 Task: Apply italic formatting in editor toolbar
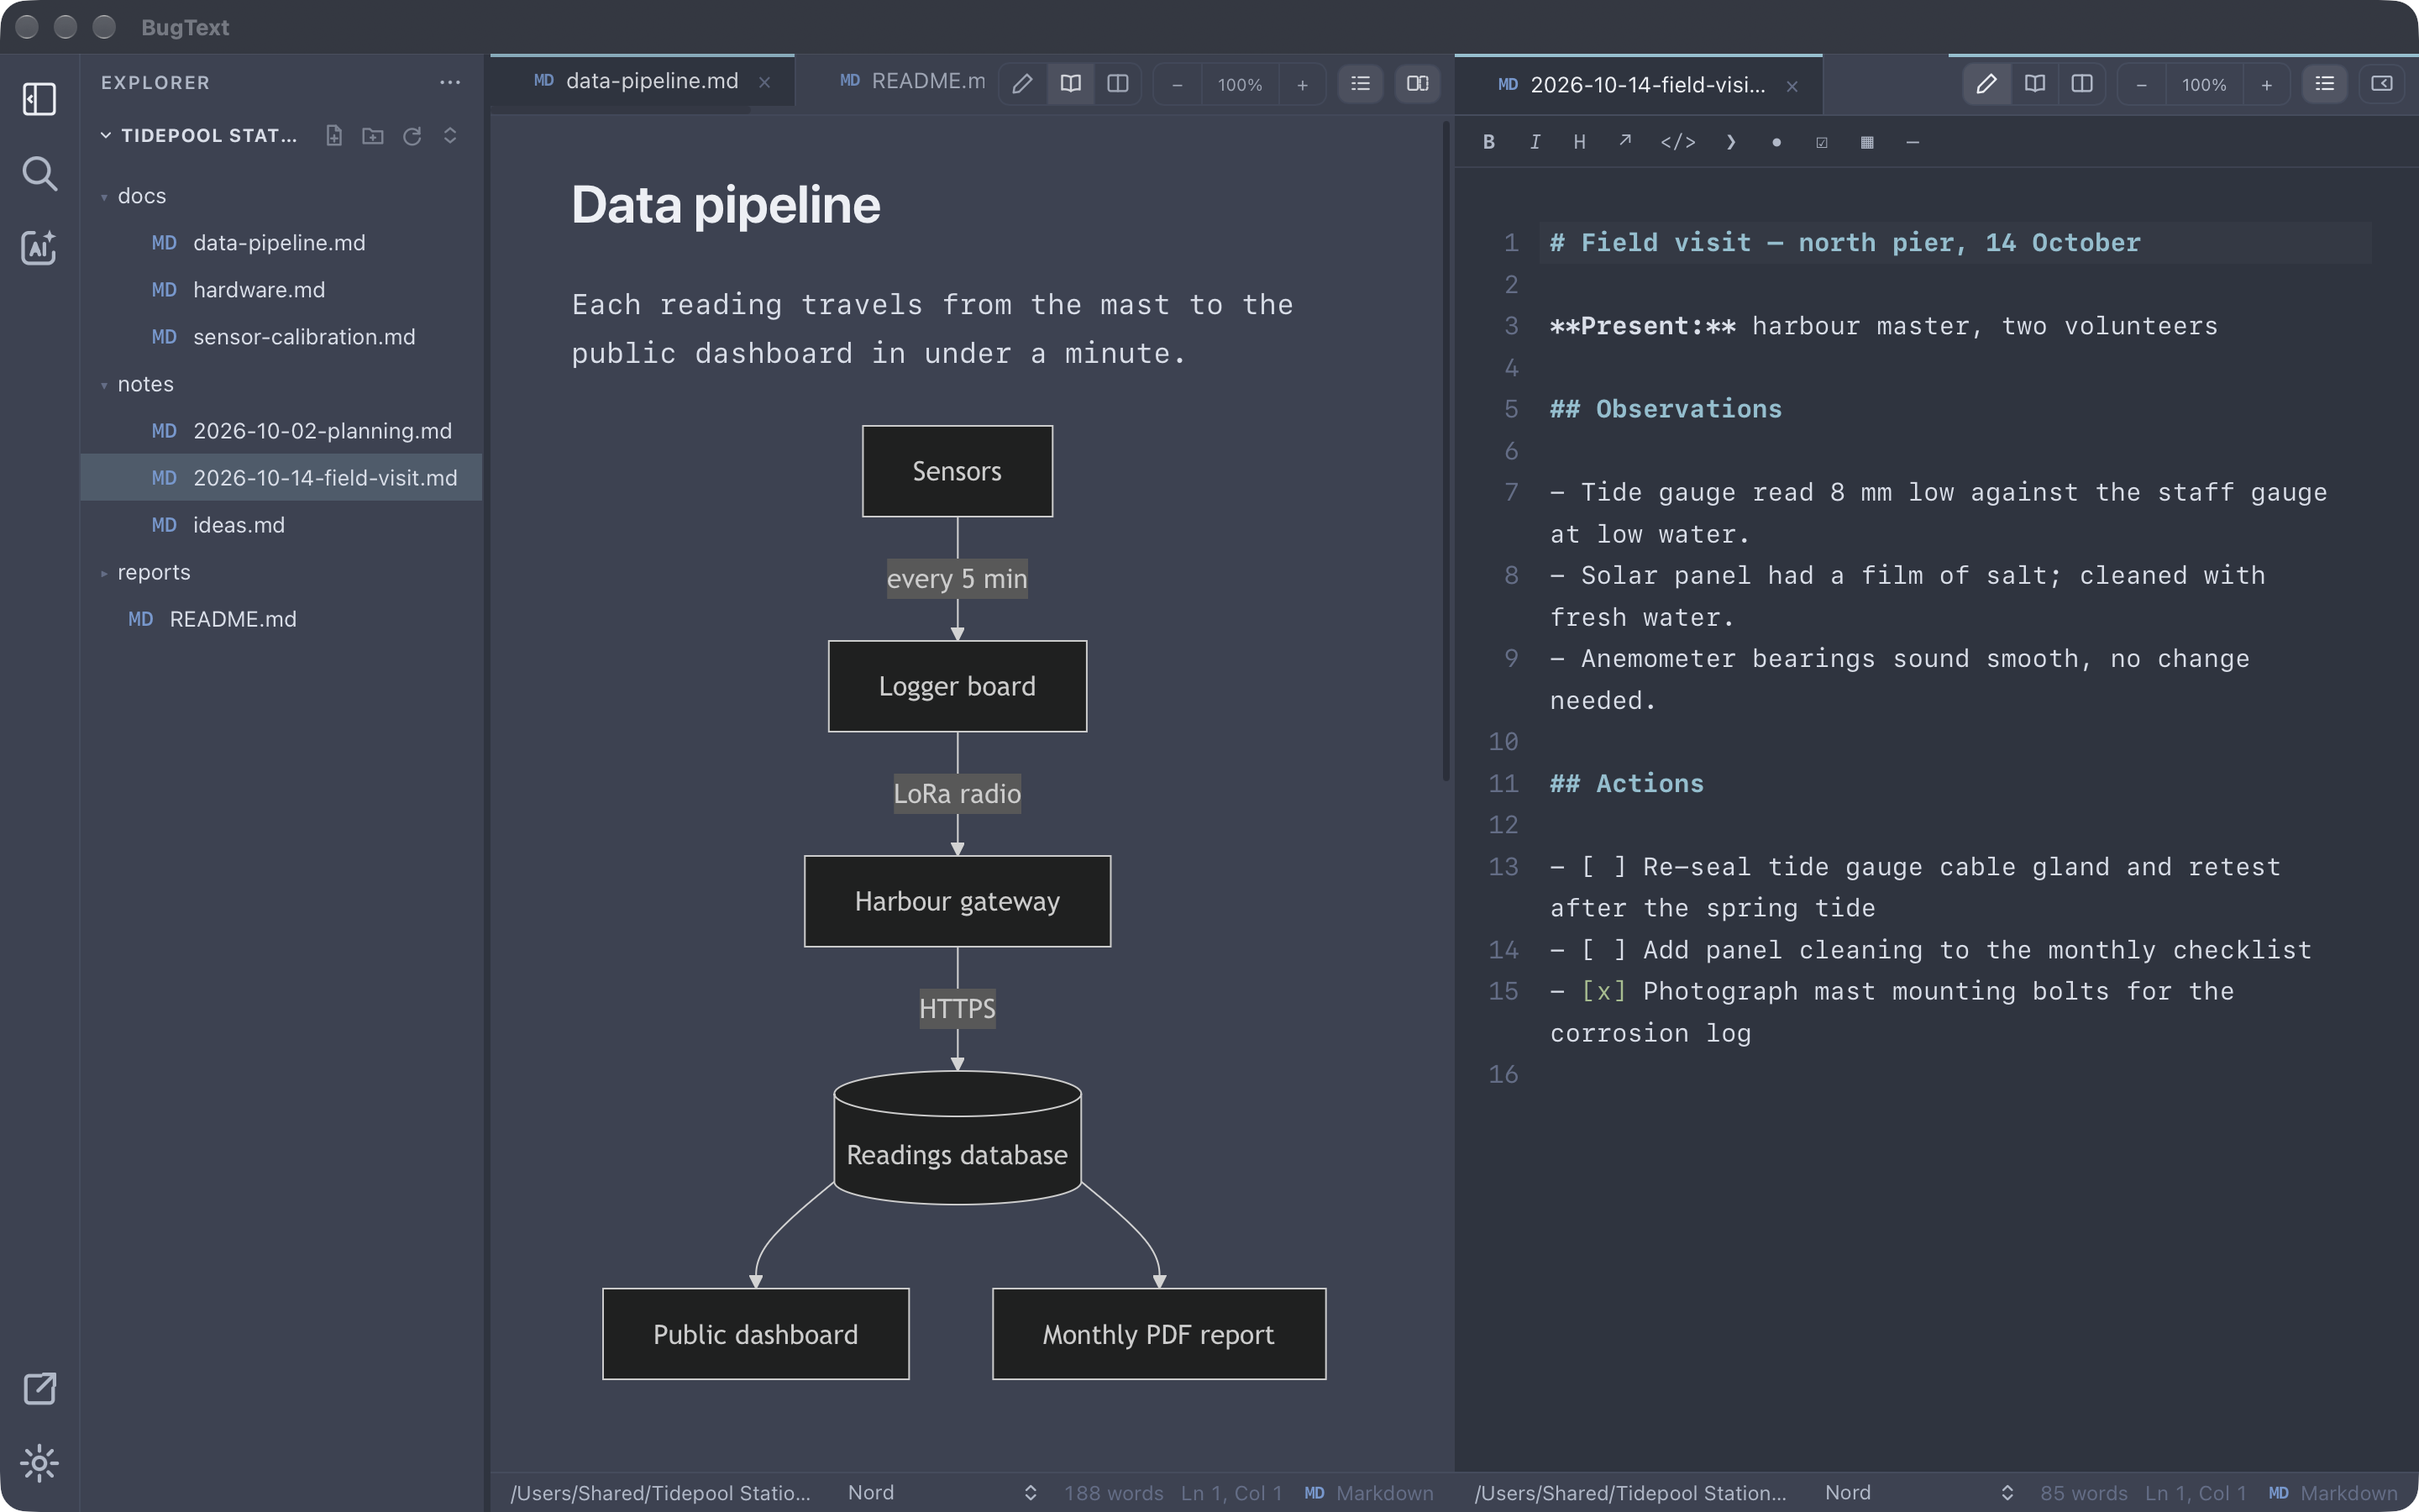point(1535,142)
